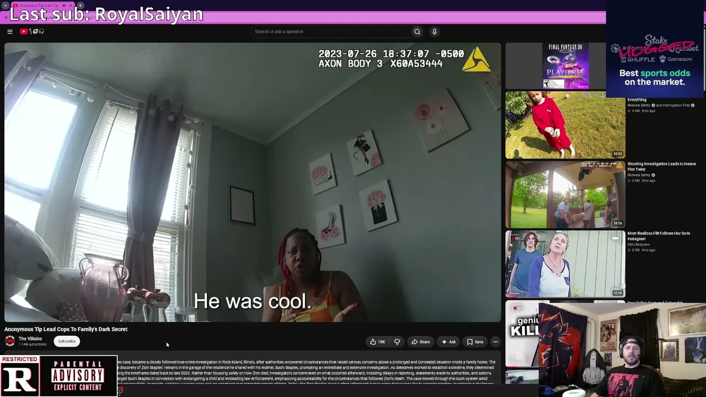Viewport: 706px width, 397px height.
Task: Share the video using Share button
Action: coord(420,342)
